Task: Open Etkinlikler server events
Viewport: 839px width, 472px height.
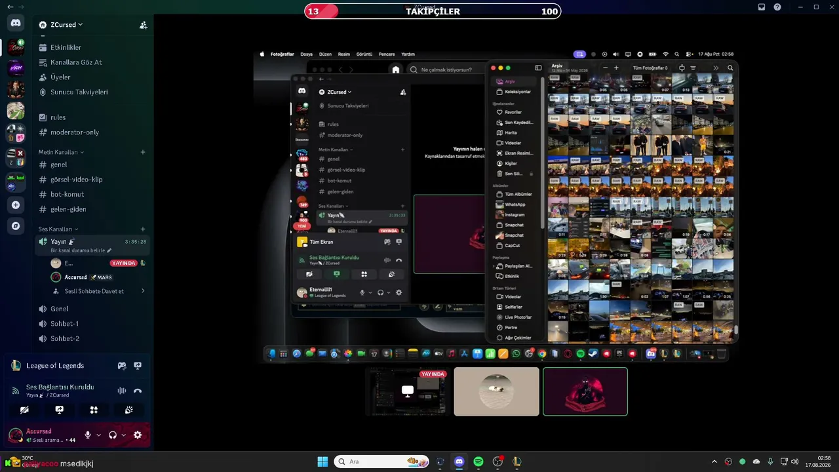Action: coord(92,47)
